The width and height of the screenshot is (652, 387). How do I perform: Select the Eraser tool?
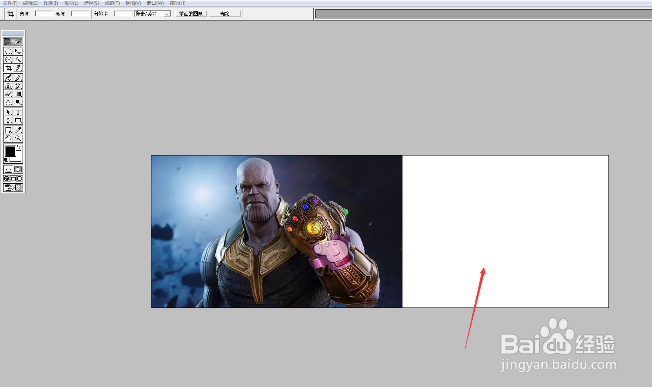(8, 94)
